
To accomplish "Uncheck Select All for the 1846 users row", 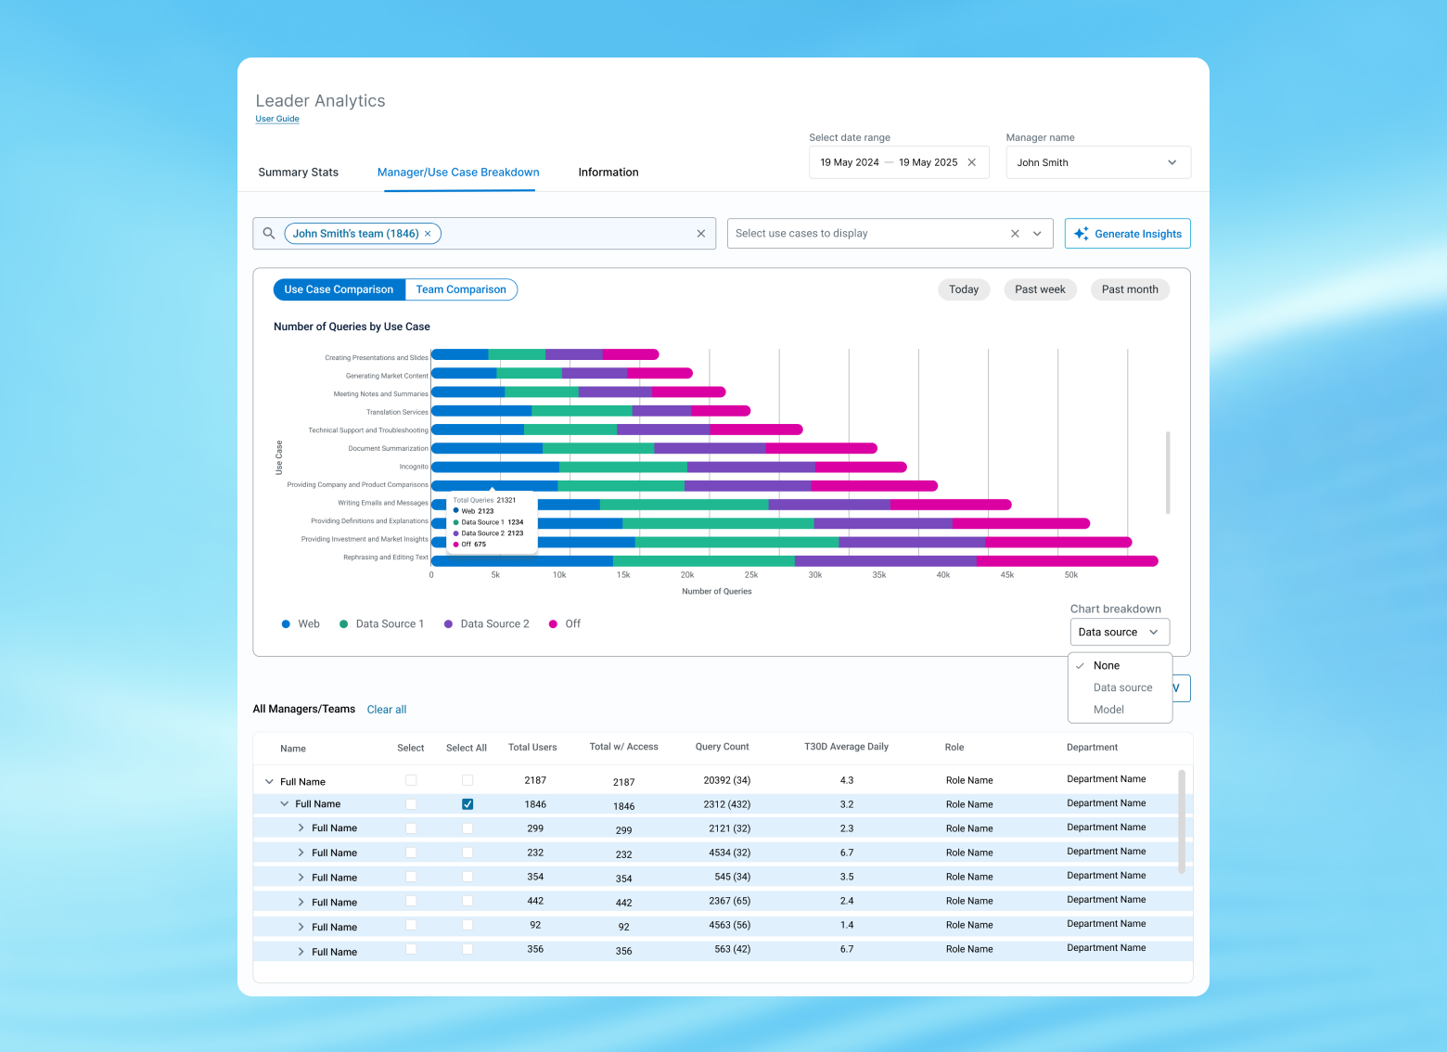I will click(x=467, y=804).
